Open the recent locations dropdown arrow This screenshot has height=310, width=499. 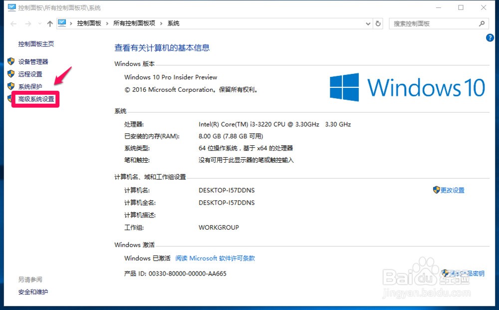pyautogui.click(x=40, y=23)
